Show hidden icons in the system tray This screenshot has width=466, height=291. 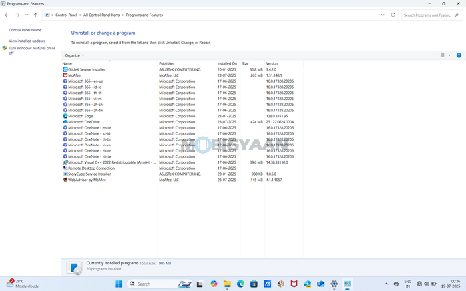386,284
